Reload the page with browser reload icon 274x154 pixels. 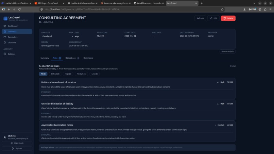tap(19, 9)
